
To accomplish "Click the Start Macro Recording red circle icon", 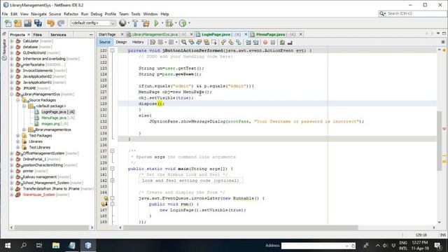I will 265,42.
